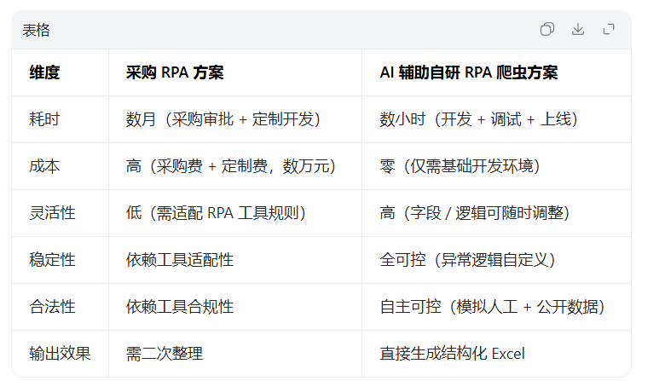Click cell '依赖工具合规性'
Viewport: 665px width, 381px height.
pyautogui.click(x=179, y=306)
